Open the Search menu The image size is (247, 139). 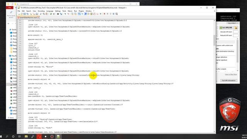pos(29,11)
